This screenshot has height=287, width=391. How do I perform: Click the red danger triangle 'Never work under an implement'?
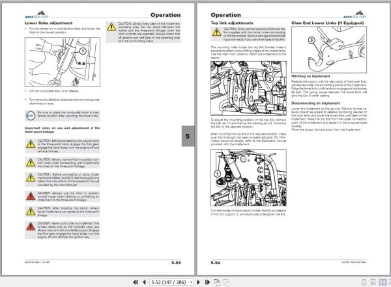pyautogui.click(x=31, y=226)
